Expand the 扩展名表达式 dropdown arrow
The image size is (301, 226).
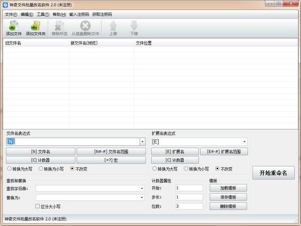pos(245,142)
